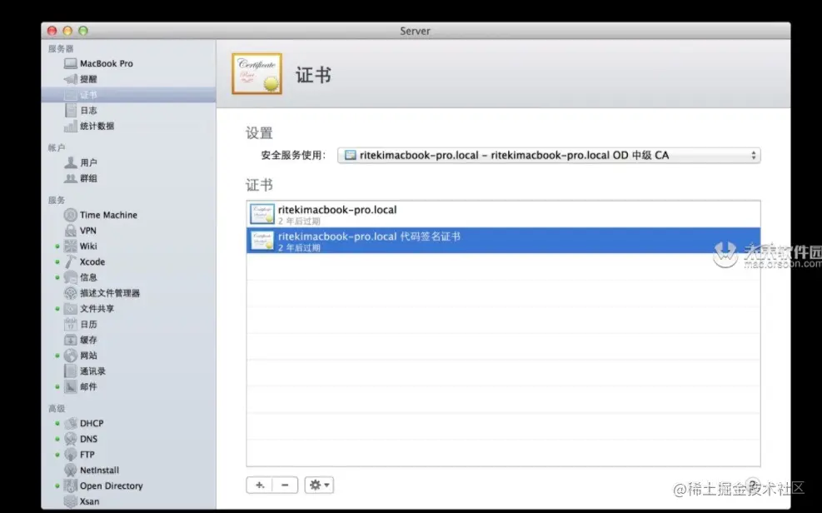Select the 代码签名证书 certificate row
Viewport: 822px width, 513px height.
[x=503, y=241]
